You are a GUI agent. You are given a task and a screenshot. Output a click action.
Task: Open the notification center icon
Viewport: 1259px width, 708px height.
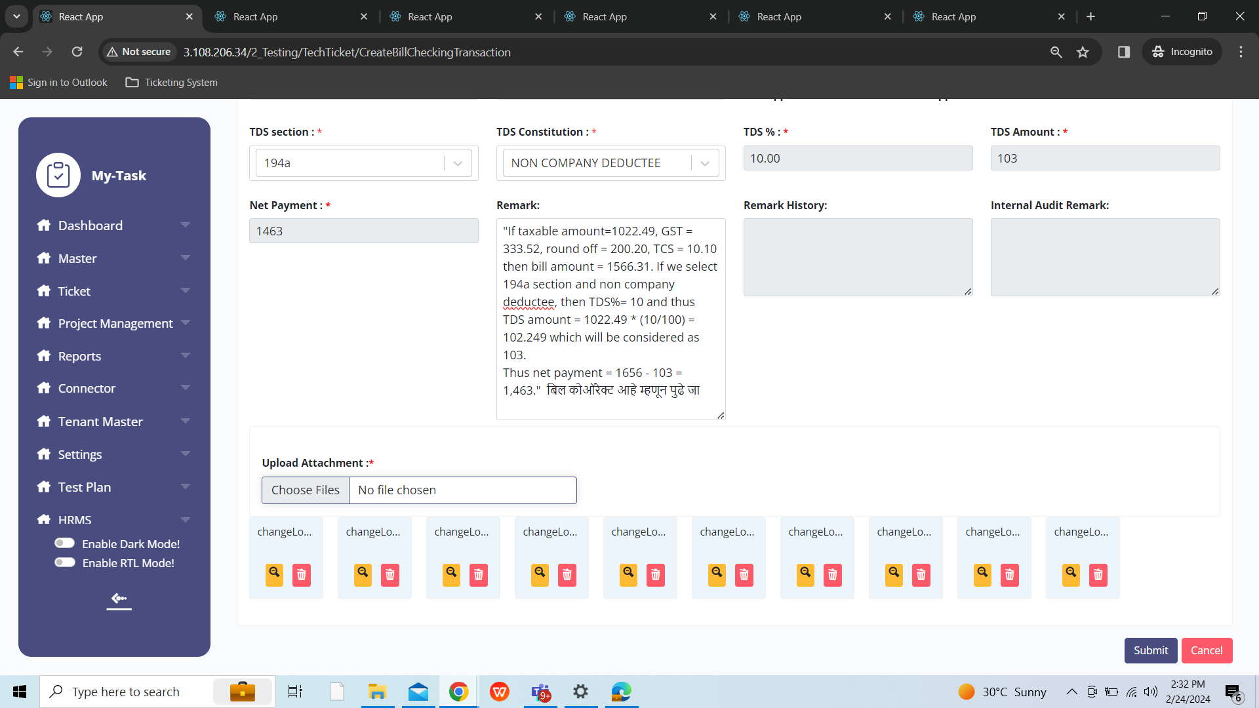[1233, 692]
